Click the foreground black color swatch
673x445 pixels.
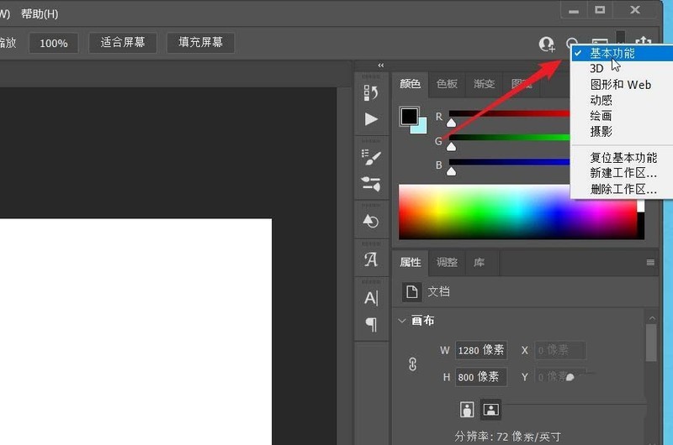409,116
